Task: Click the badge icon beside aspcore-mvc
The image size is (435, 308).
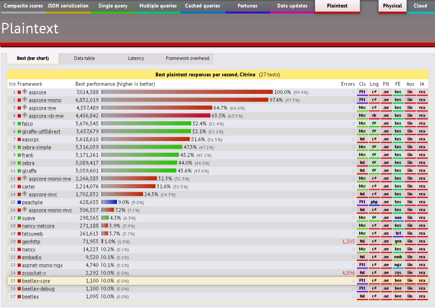Action: tap(25, 194)
